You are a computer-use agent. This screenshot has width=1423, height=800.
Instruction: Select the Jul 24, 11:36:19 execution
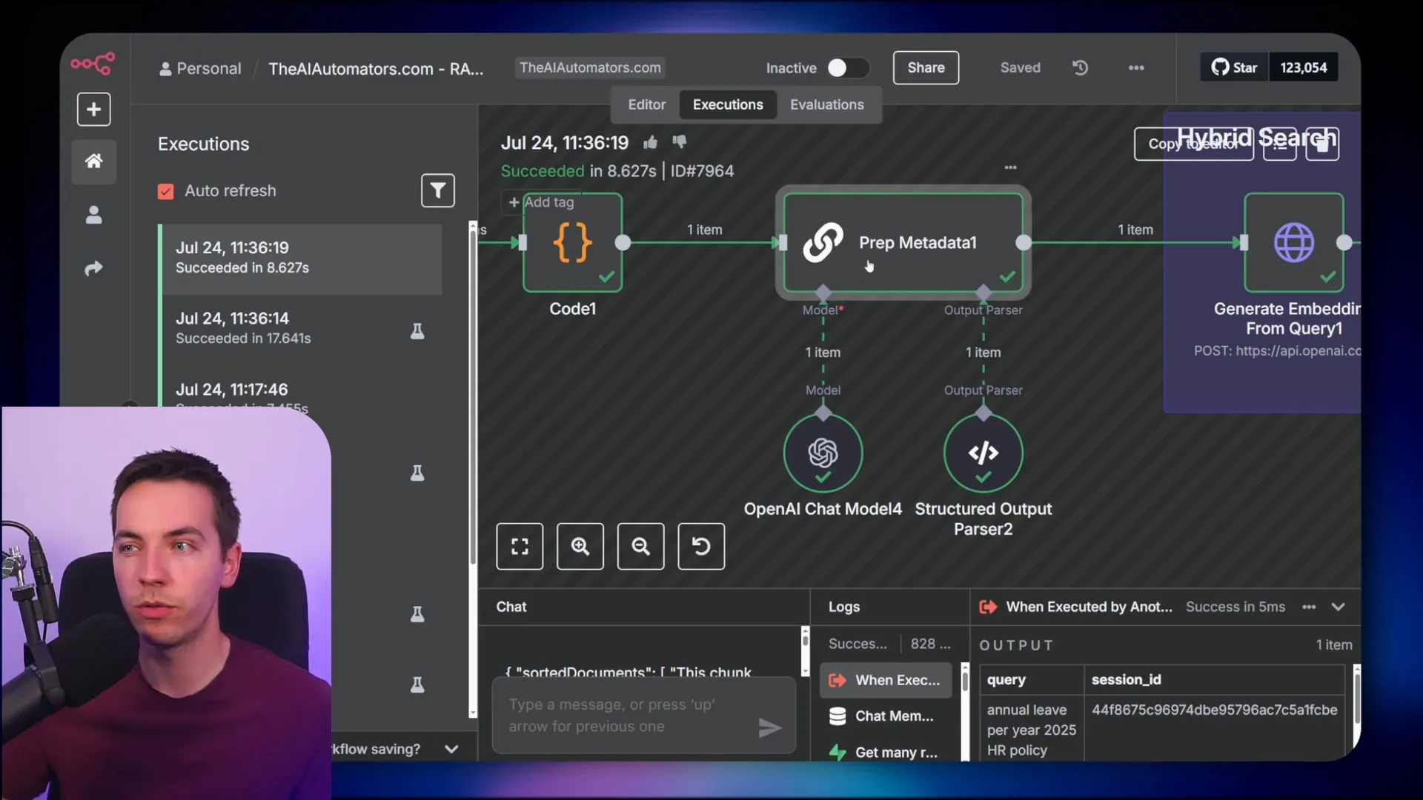301,258
